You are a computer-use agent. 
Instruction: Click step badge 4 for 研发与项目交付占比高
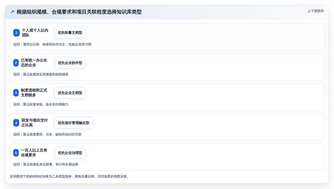pyautogui.click(x=16, y=123)
